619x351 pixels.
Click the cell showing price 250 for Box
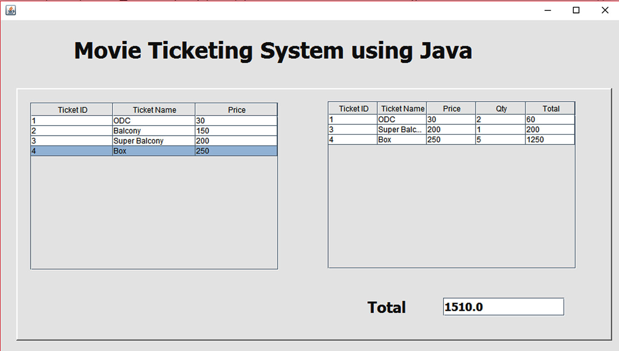236,151
